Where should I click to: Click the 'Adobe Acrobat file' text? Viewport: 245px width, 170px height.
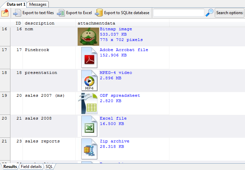point(124,50)
